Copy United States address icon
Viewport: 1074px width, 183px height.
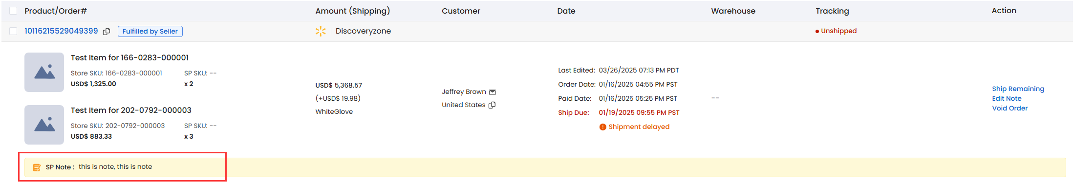pyautogui.click(x=492, y=105)
